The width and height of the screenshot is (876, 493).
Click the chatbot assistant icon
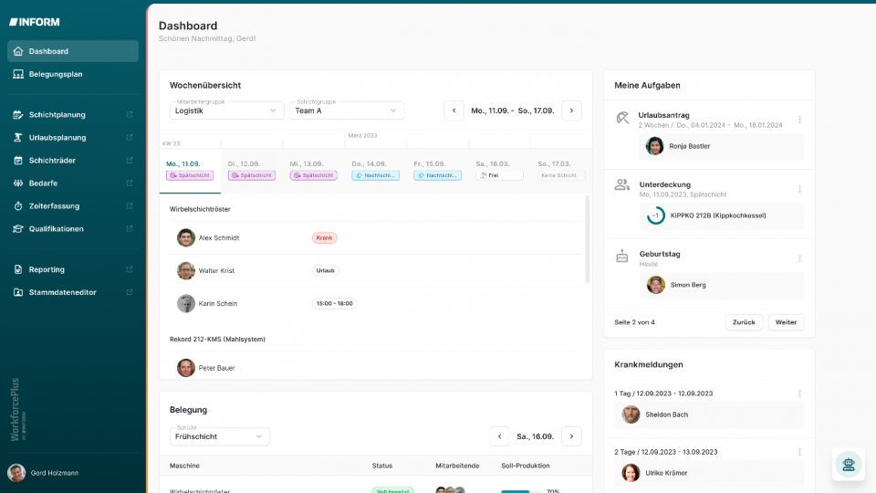pos(848,465)
